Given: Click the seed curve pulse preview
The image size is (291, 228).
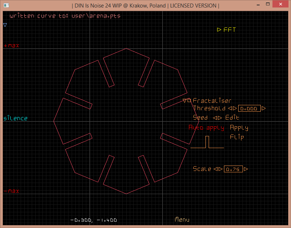Looking at the screenshot, I should click(207, 142).
